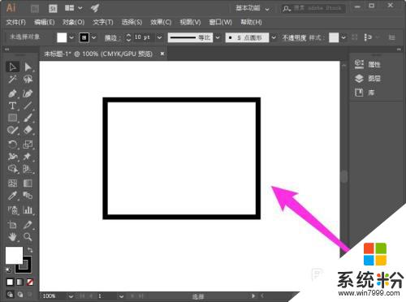
Task: Switch to Draw Normal mode
Action: [x=10, y=295]
